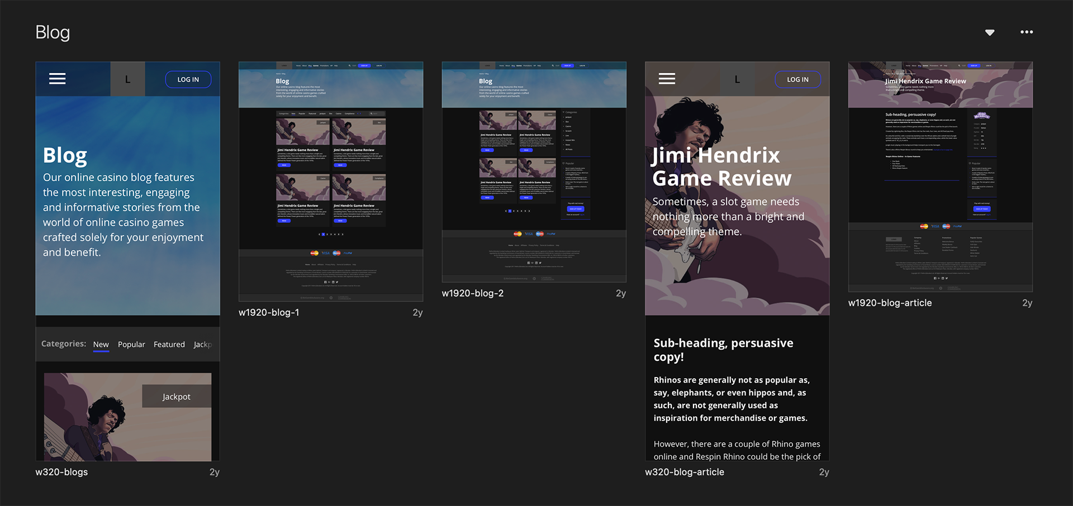Open the w1920-blog-1 artboard thumbnail
This screenshot has height=506, width=1073.
pos(331,182)
